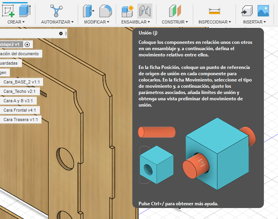
Task: Select Cara A y B v3:1 component
Action: 18,101
